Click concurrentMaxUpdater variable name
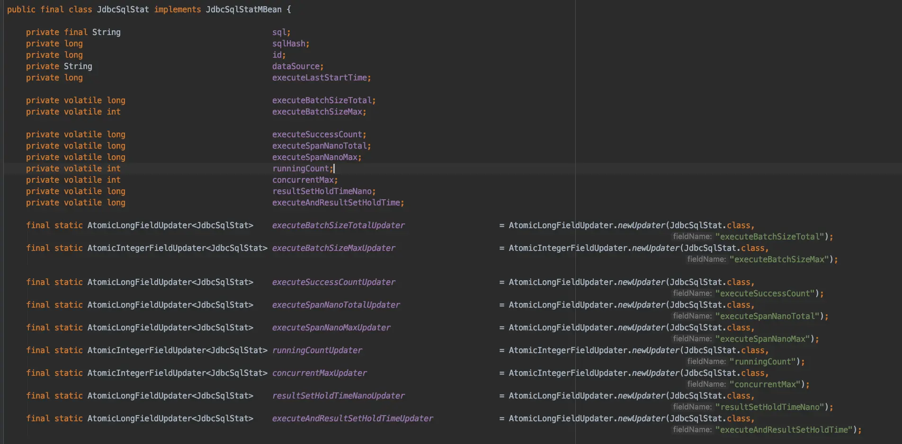 (x=320, y=373)
